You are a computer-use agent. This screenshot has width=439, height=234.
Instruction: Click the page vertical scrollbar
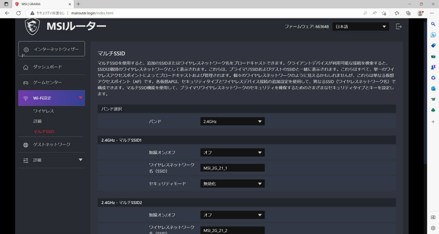tap(425, 93)
